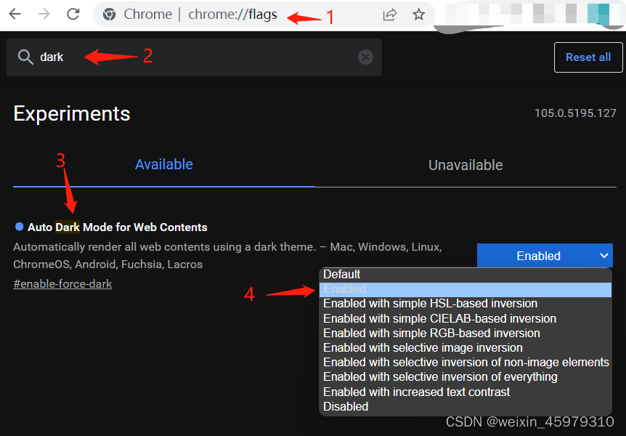Click the version number 105.0.5195.127

click(x=575, y=113)
